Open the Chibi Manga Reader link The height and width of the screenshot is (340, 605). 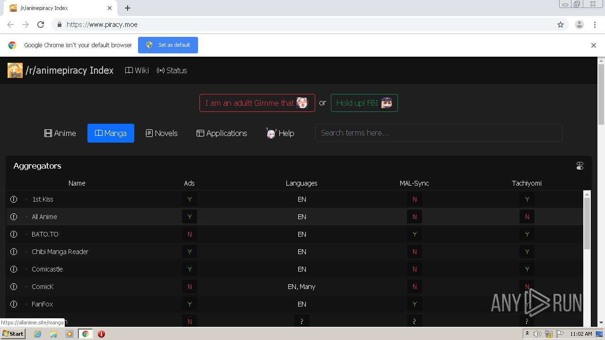tap(60, 252)
